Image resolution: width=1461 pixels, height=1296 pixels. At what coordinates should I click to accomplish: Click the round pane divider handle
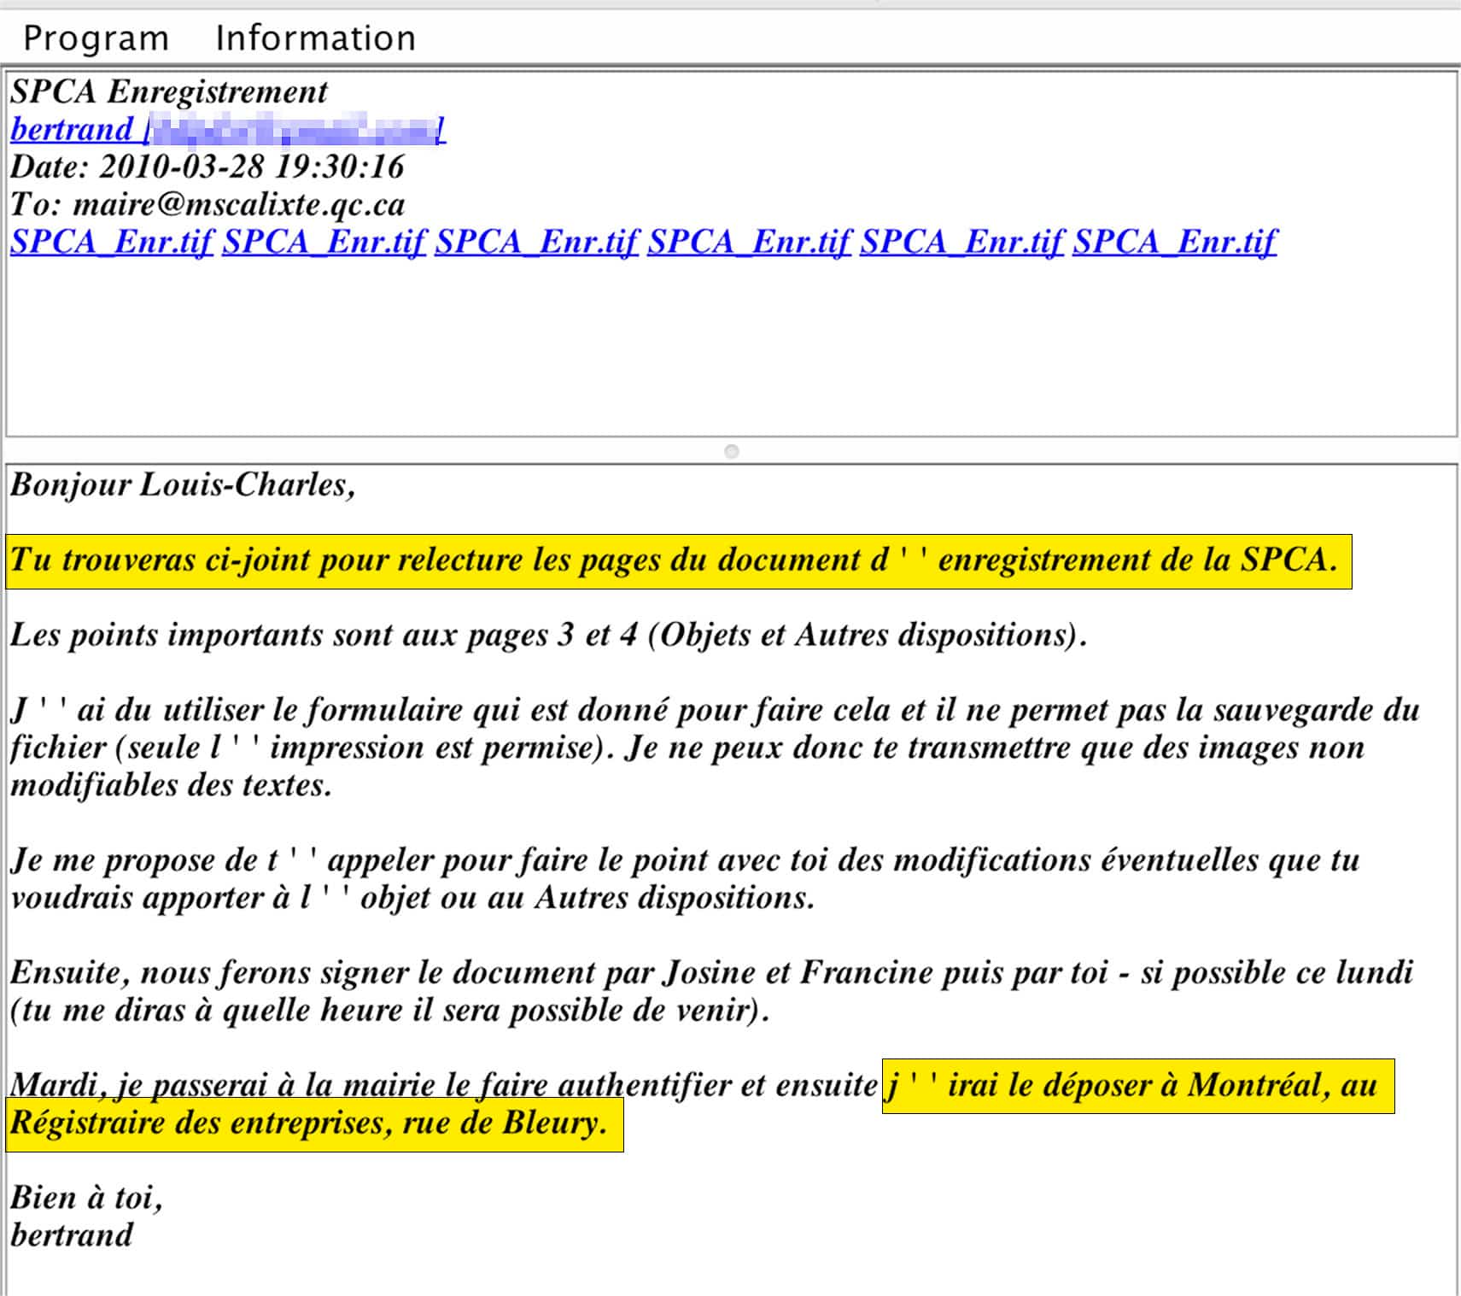[x=731, y=451]
